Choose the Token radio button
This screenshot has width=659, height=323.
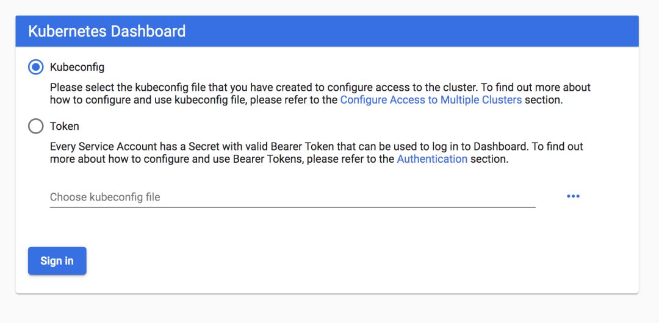36,126
